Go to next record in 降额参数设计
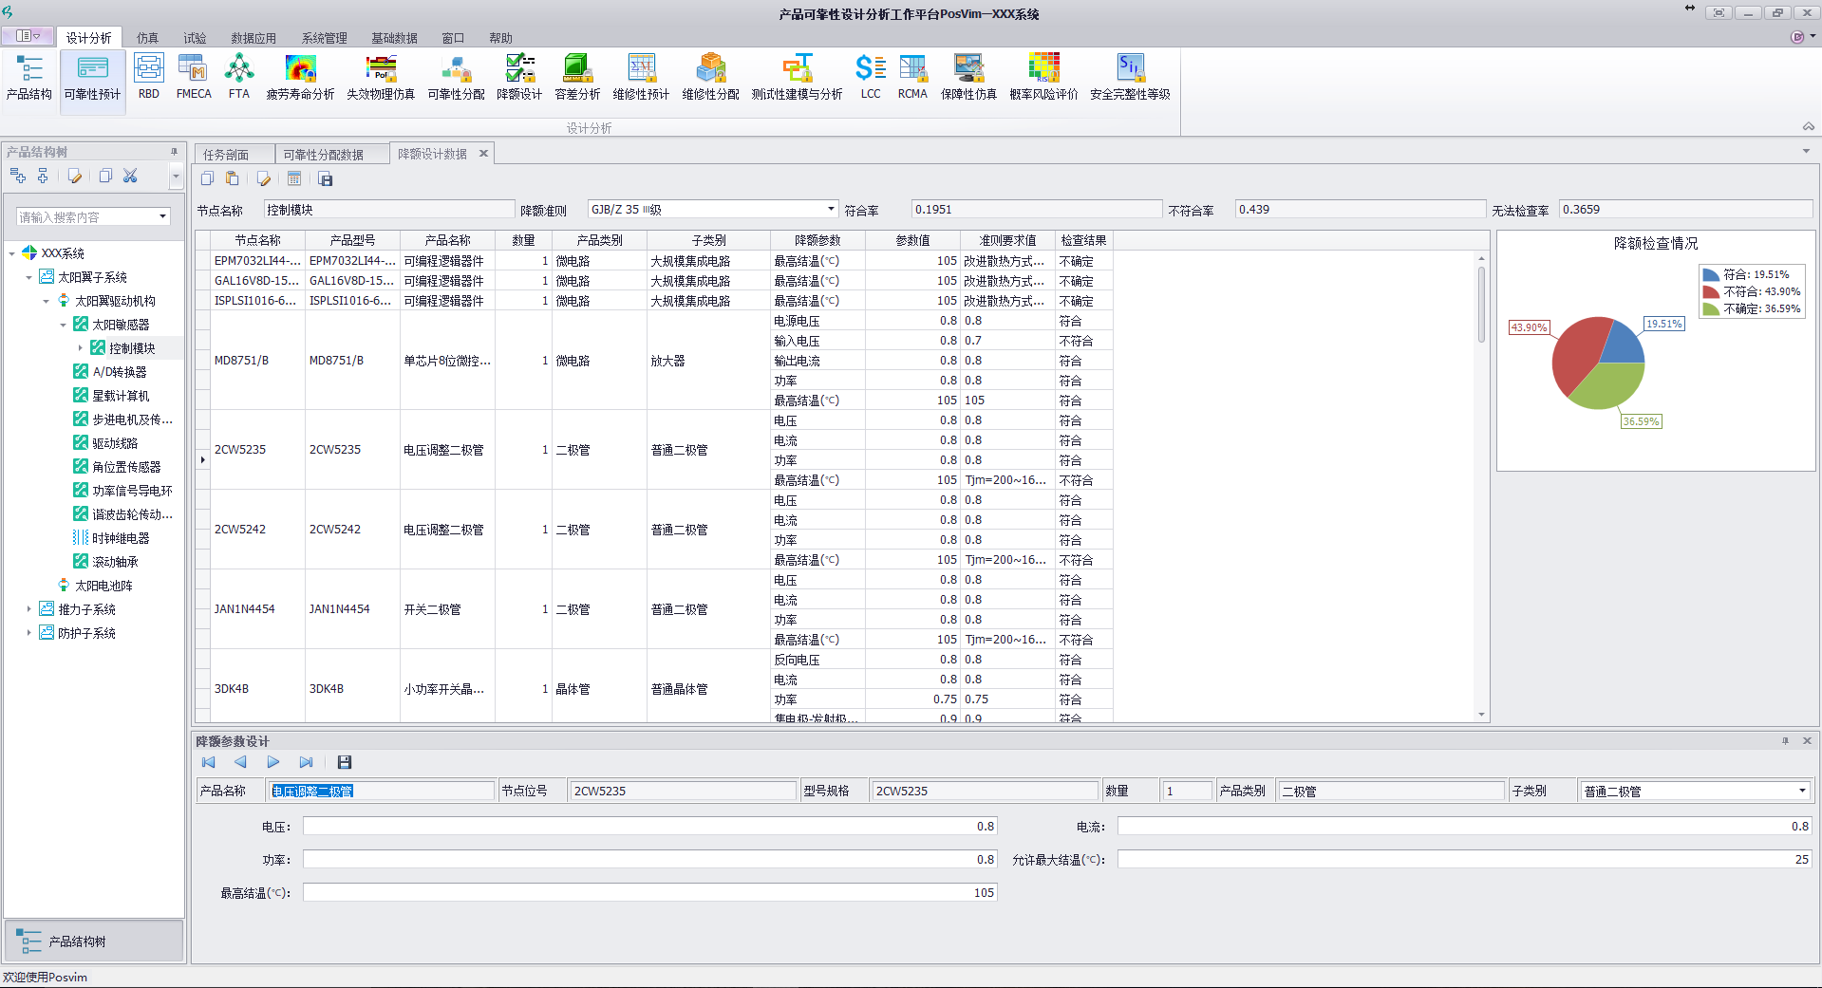This screenshot has height=988, width=1822. (x=273, y=762)
